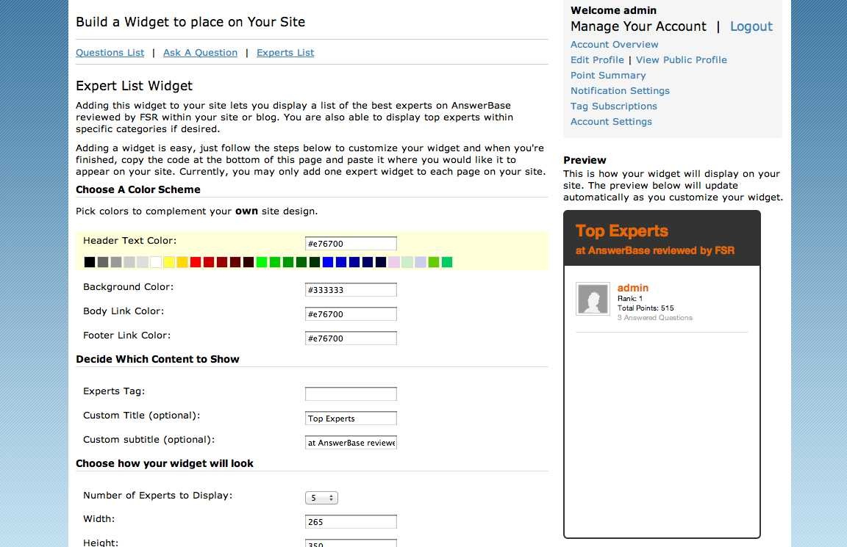Open the Tag Subscriptions link
This screenshot has height=547, width=847.
pos(614,106)
